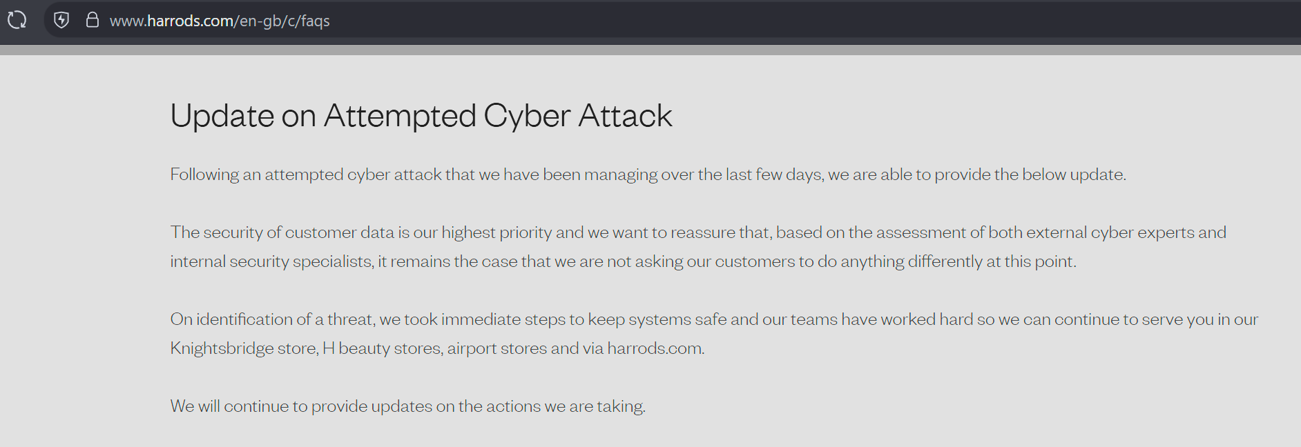
Task: Click the "harrods.com" text in third paragraph
Action: pos(655,348)
